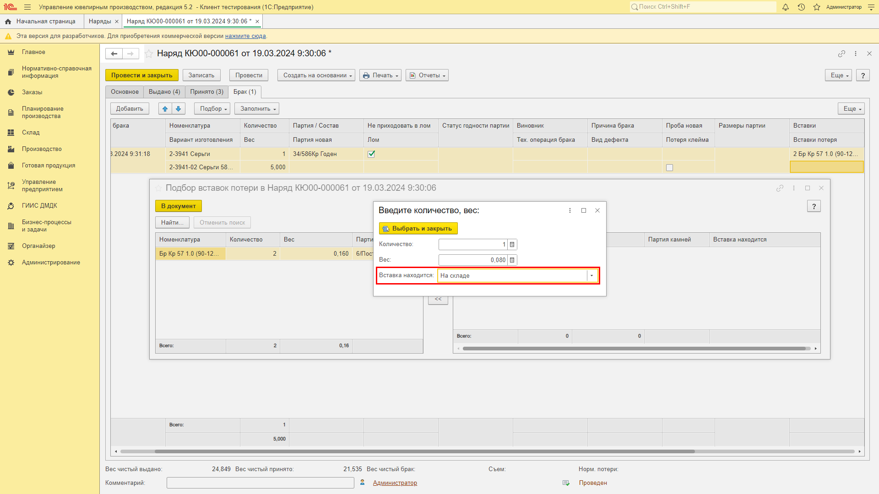Open vertical dots menu in quantity dialog
879x494 pixels.
570,210
